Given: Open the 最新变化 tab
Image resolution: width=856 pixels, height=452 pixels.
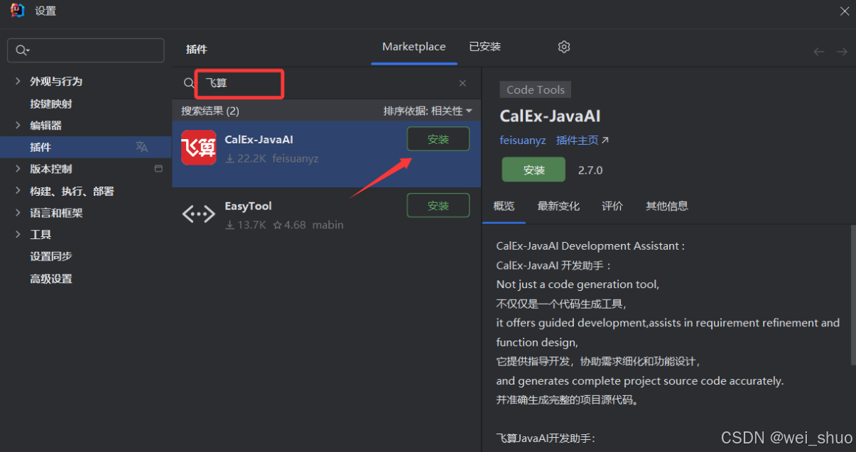Looking at the screenshot, I should tap(558, 206).
